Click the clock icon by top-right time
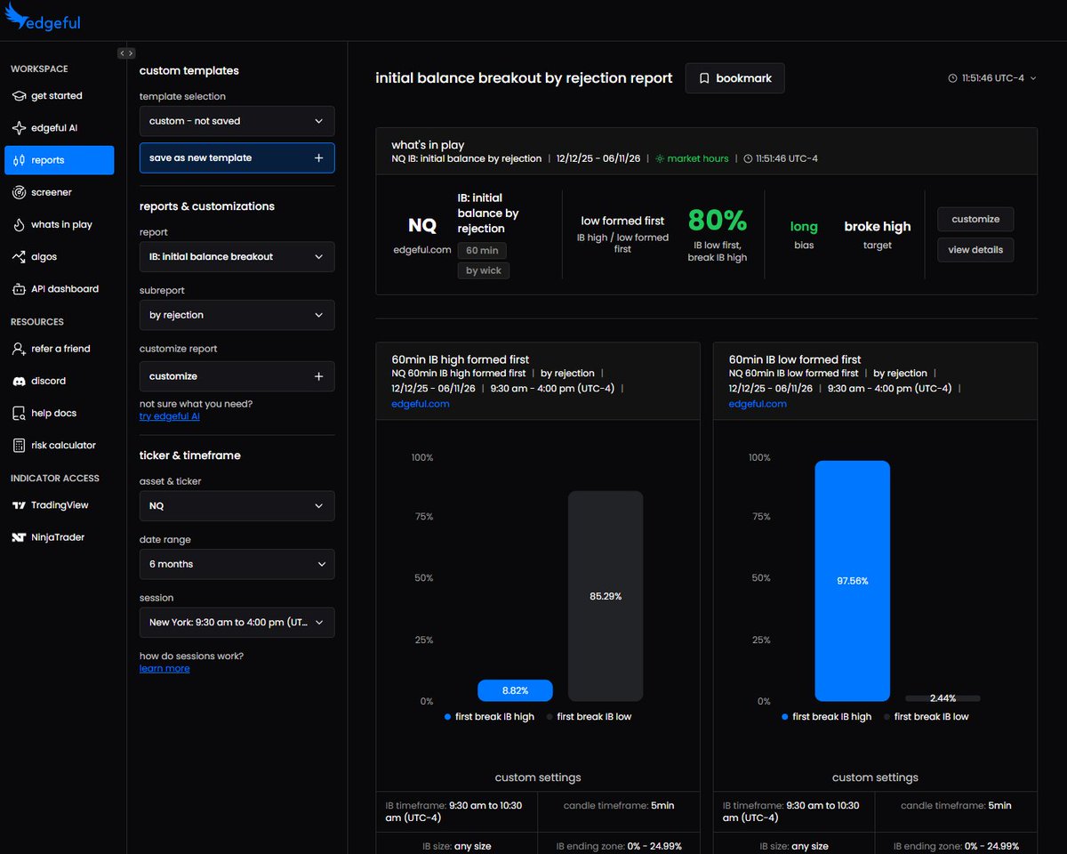Screen dimensions: 1067x854 click(x=953, y=78)
